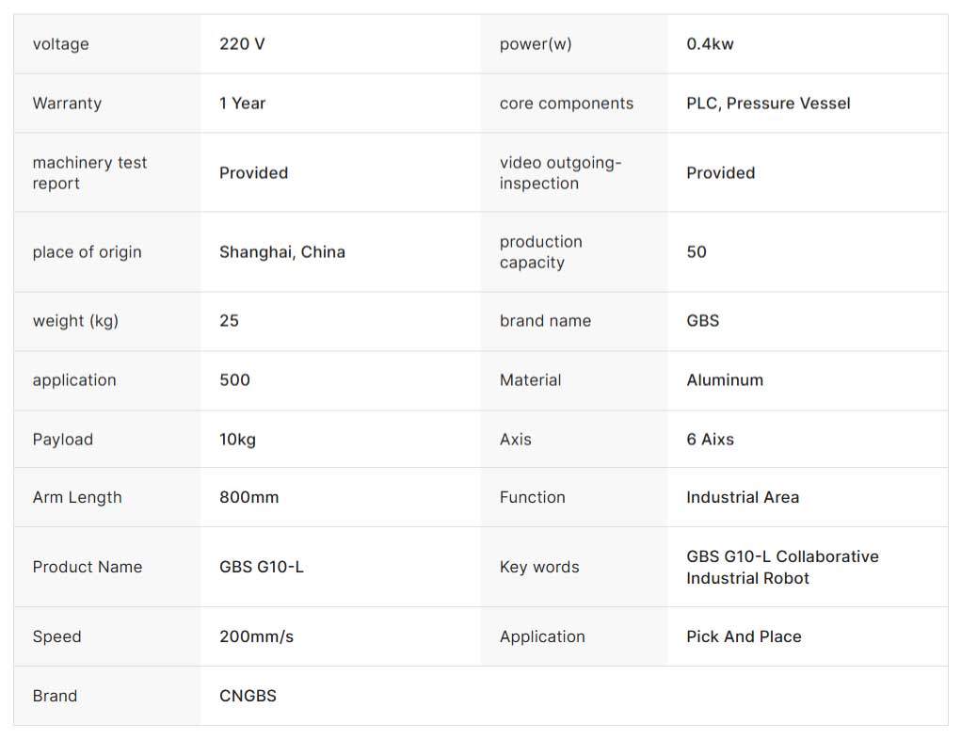961x740 pixels.
Task: Click the "220 V" voltage value
Action: click(242, 44)
